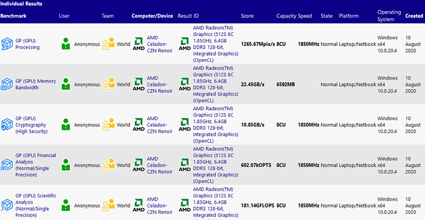425x220 pixels.
Task: Open GP (GPU) Financial Analysis link
Action: 36,165
